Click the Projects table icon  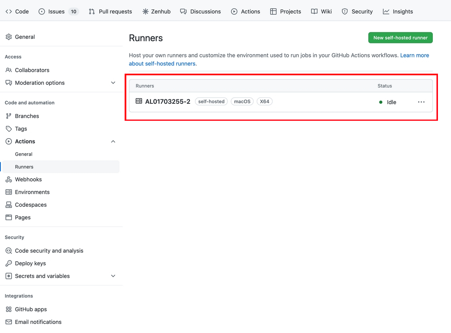click(273, 11)
